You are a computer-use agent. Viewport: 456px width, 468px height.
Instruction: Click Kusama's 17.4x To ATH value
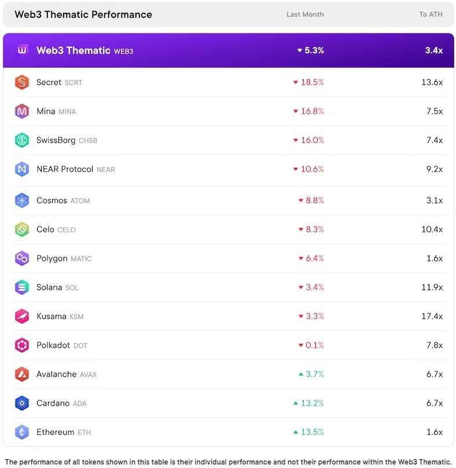(x=432, y=316)
